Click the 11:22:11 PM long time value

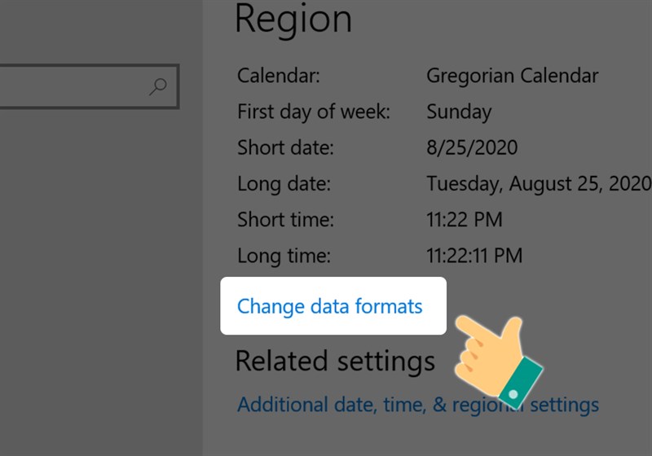474,256
